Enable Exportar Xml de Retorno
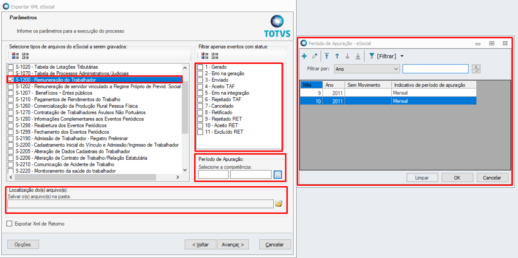This screenshot has height=258, width=518. tap(9, 223)
